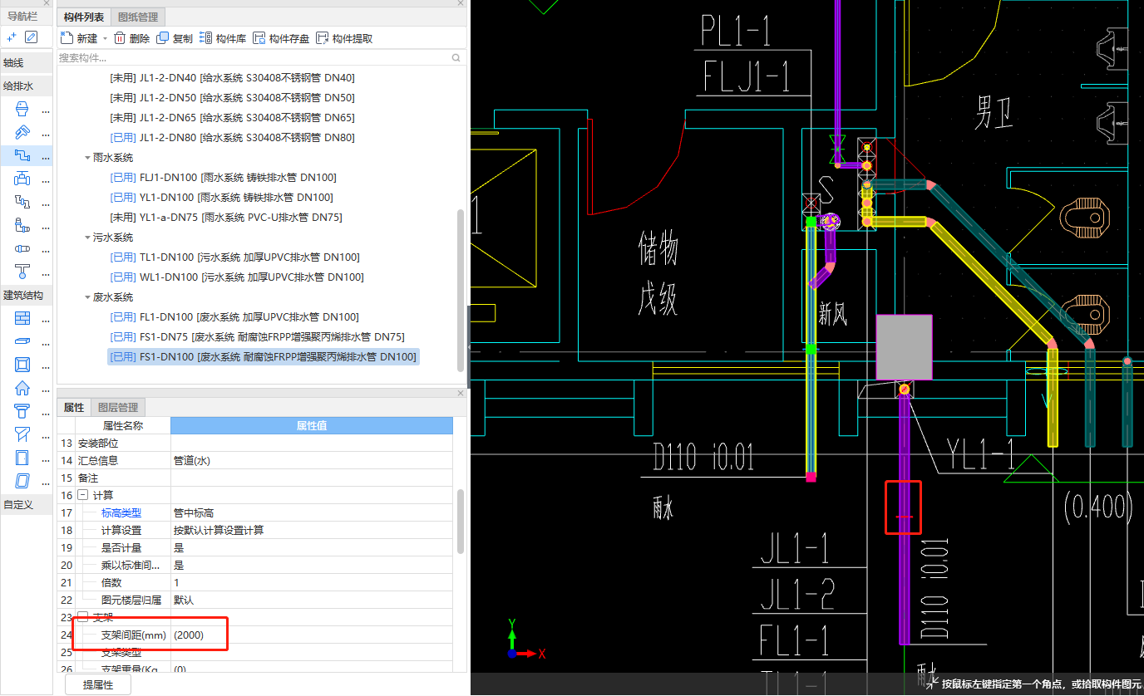Click the 轴线 section header

click(x=27, y=63)
